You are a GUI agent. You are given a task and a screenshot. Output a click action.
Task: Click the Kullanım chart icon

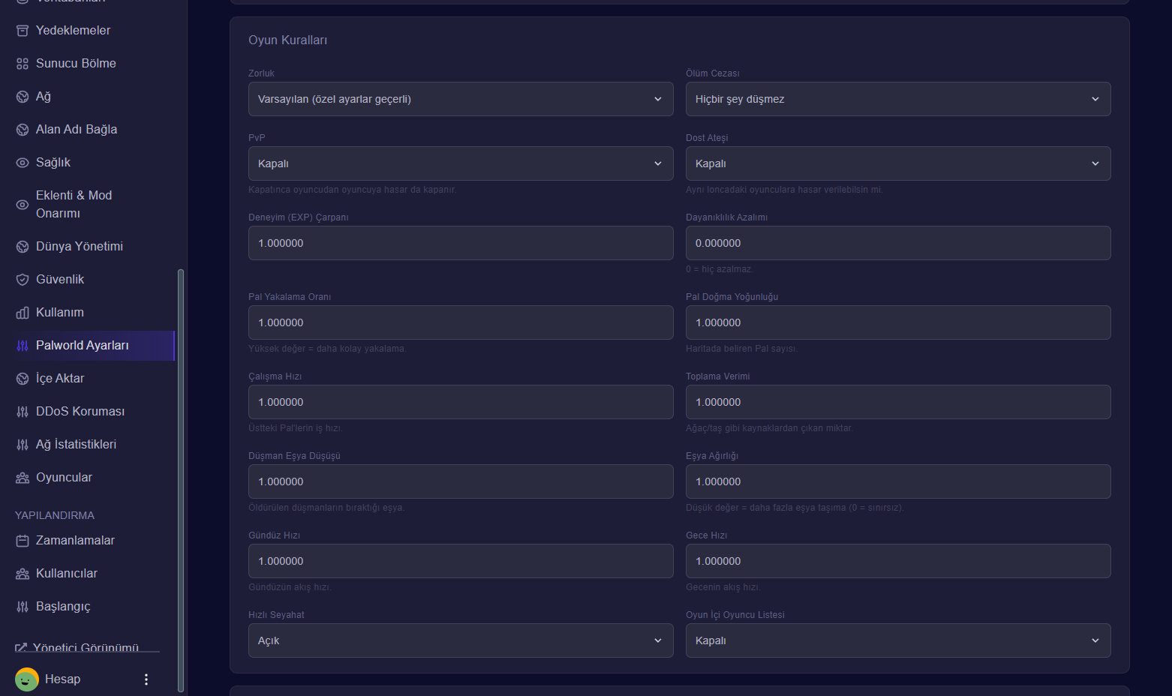[23, 313]
